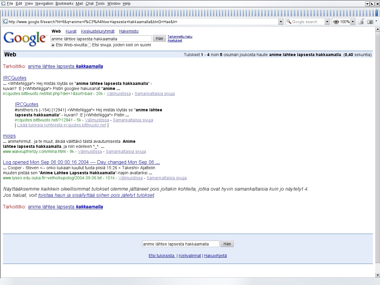Image resolution: width=380 pixels, height=285 pixels.
Task: Click the 'Google search' toolbar field
Action: [x=307, y=22]
